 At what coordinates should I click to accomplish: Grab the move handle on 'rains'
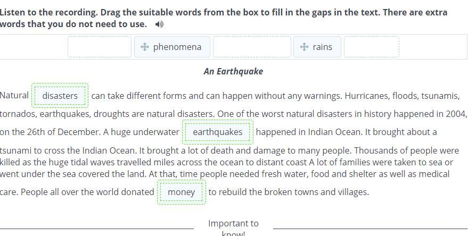click(x=304, y=47)
